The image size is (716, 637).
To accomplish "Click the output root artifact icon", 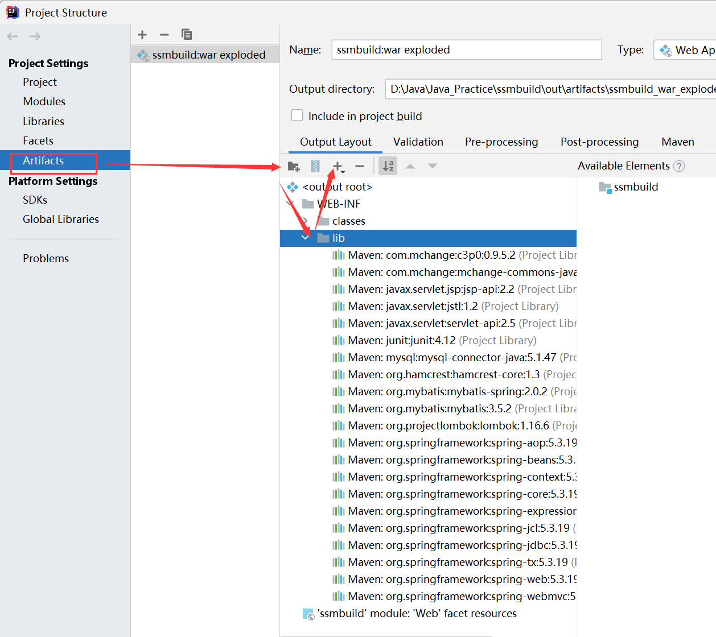I will 293,187.
